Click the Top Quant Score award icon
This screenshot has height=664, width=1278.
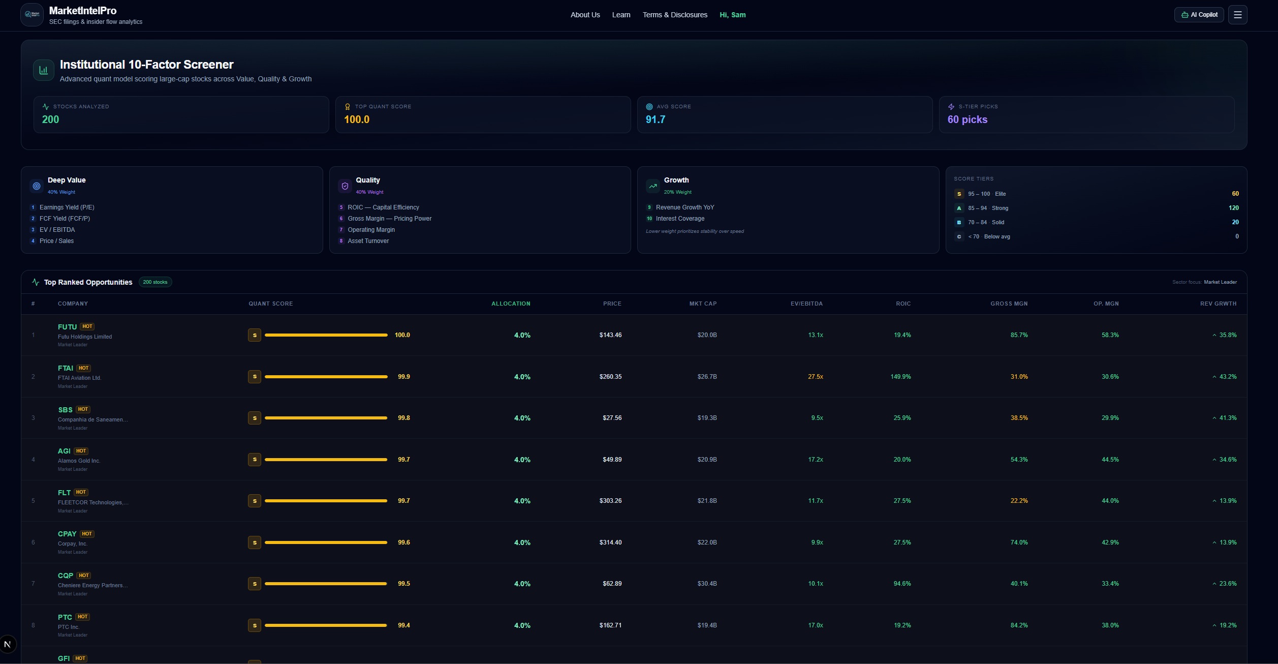pyautogui.click(x=348, y=107)
